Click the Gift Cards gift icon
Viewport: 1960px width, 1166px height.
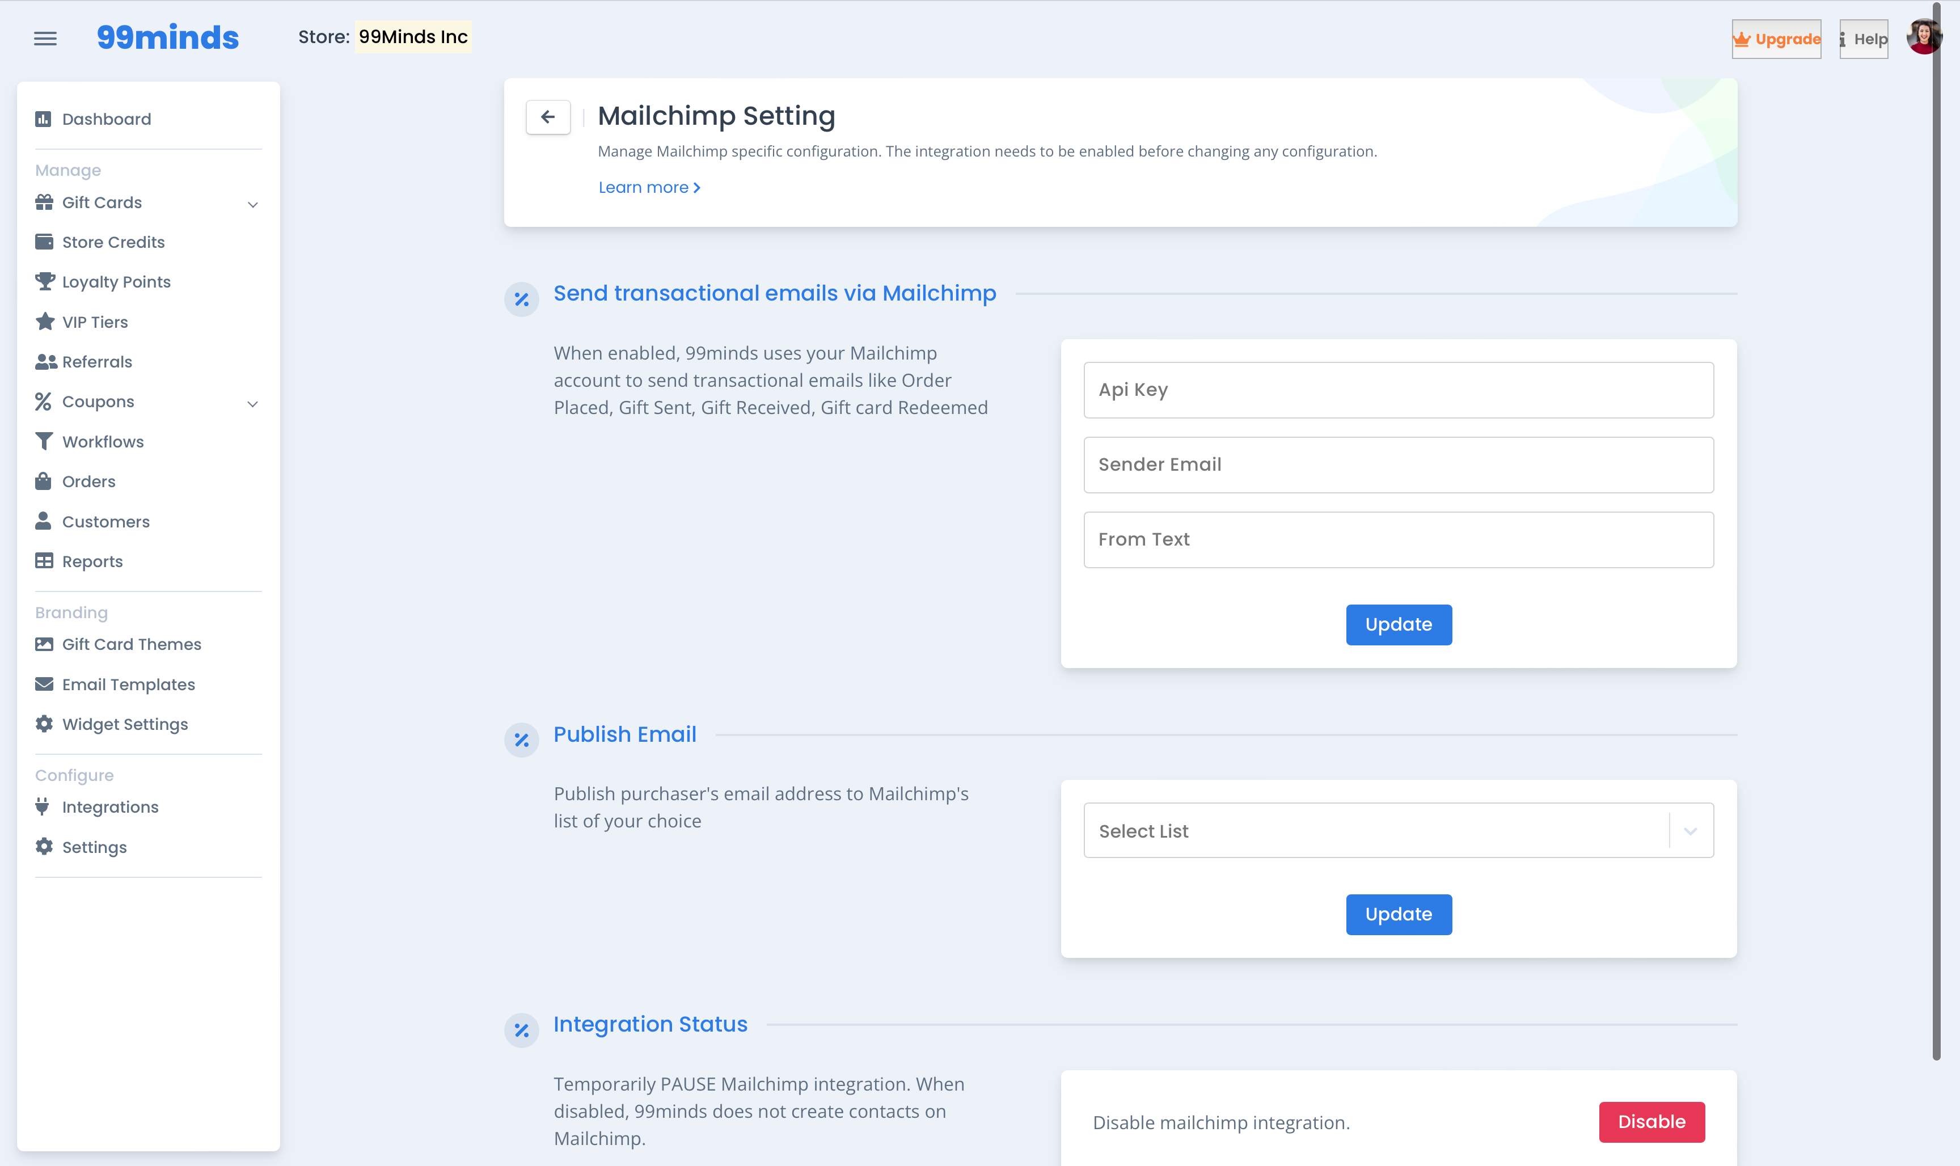(44, 202)
